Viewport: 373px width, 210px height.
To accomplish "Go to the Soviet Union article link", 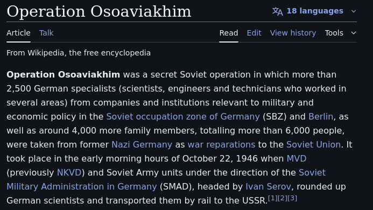I will pyautogui.click(x=314, y=144).
